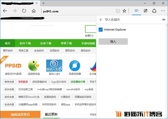Open 软件下载 nav tab

pyautogui.click(x=25, y=43)
